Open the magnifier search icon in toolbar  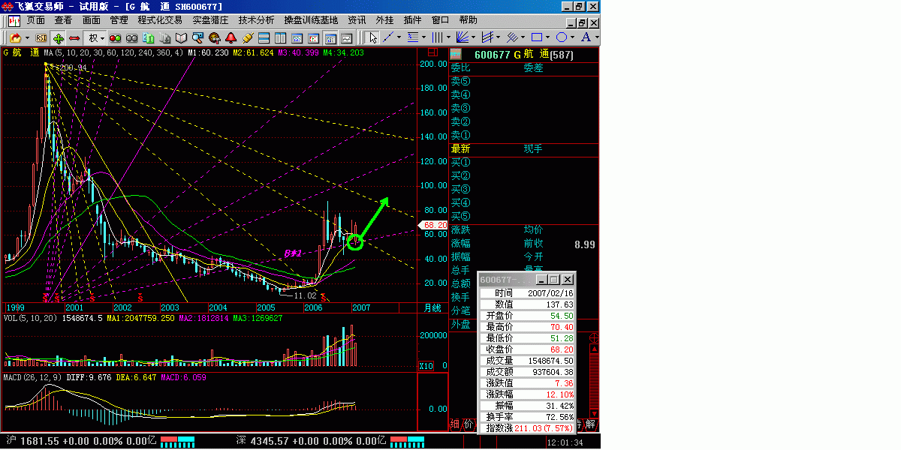click(197, 37)
